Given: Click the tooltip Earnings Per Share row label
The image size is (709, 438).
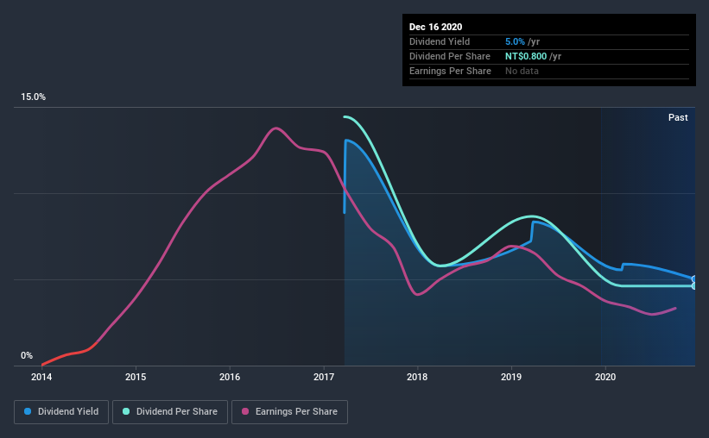Looking at the screenshot, I should point(450,71).
